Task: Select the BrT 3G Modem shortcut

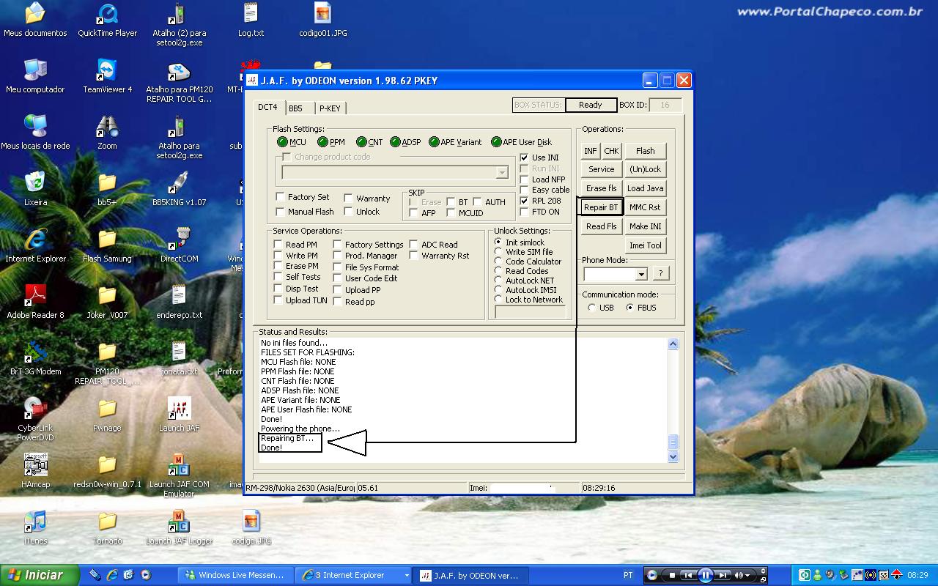Action: point(35,358)
